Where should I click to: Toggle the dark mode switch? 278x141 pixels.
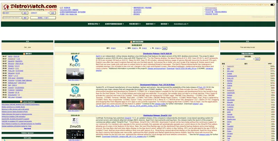(272, 5)
